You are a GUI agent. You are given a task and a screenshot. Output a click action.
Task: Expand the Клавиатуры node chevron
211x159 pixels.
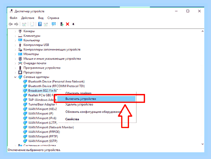[15, 36]
